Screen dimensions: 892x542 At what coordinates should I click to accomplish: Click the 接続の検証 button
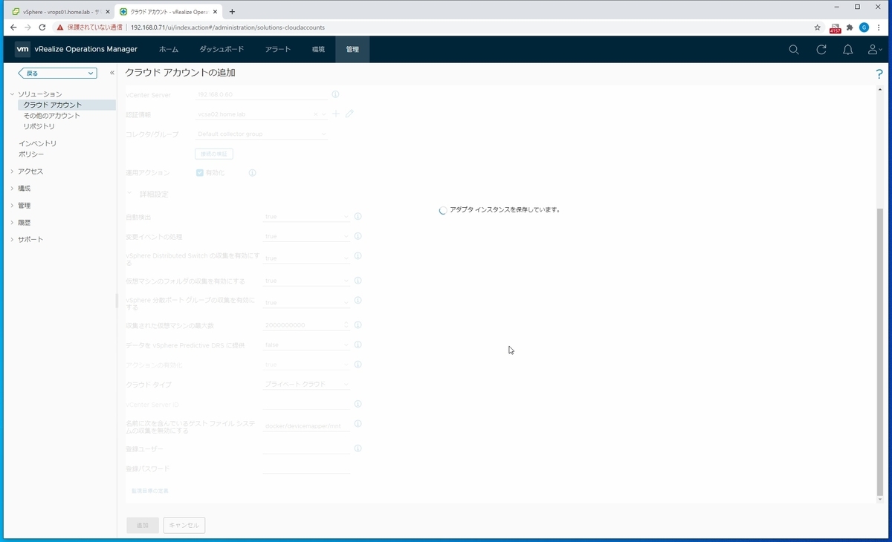(214, 154)
